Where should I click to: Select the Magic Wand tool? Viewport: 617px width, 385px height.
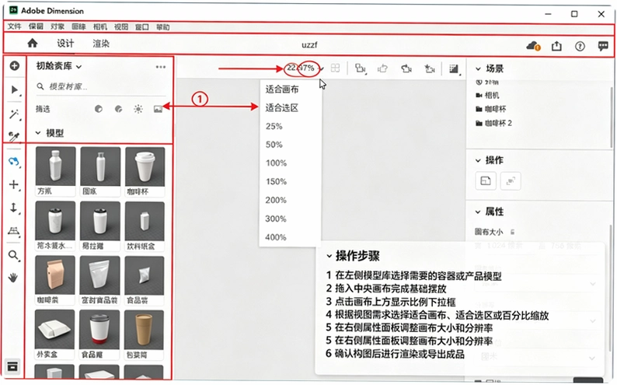(14, 114)
